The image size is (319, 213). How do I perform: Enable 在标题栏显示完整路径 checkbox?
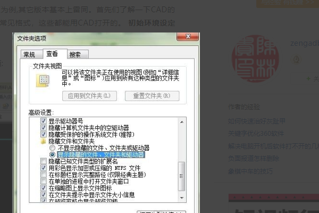point(44,175)
